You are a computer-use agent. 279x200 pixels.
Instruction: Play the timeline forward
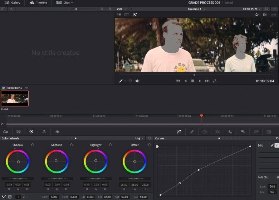click(200, 81)
